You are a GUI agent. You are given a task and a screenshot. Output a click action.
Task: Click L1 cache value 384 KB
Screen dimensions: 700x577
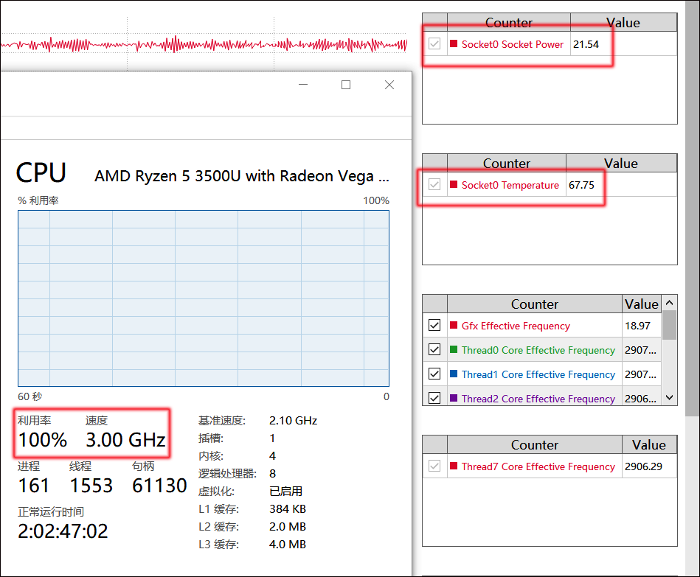(288, 508)
